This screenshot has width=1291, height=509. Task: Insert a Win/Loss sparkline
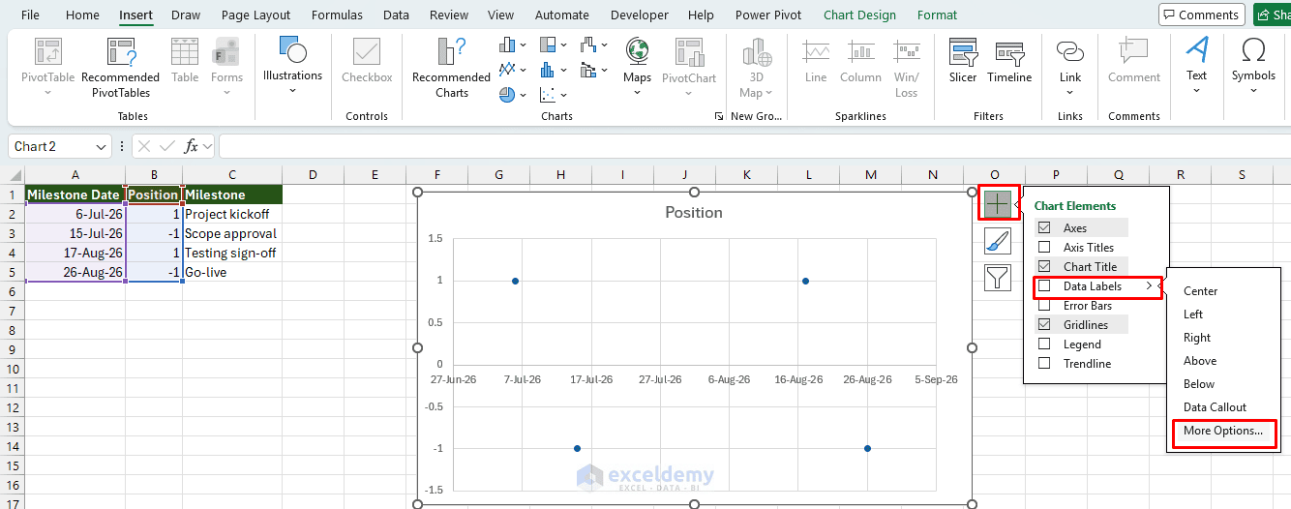907,67
